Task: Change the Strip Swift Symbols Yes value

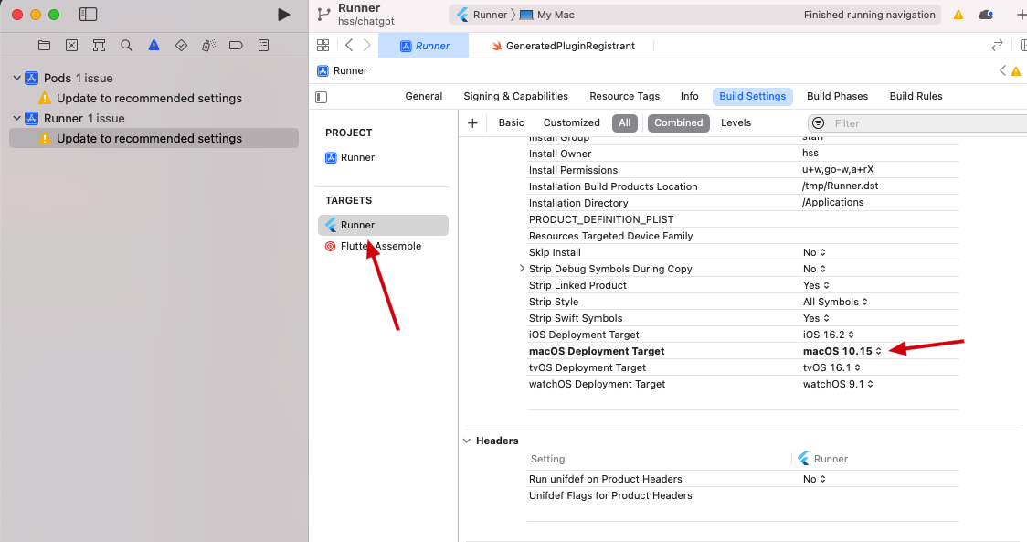Action: click(x=816, y=318)
